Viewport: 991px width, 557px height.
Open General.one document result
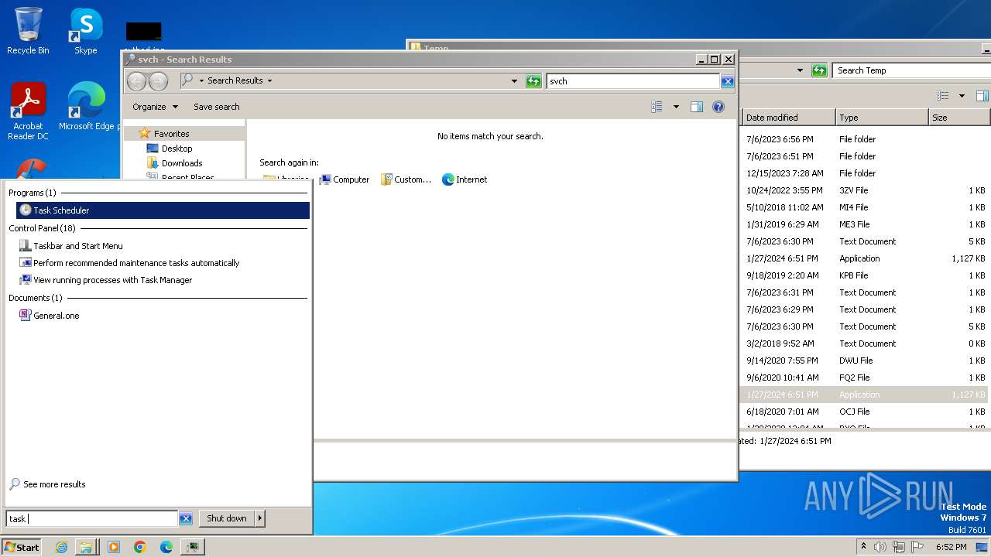56,316
